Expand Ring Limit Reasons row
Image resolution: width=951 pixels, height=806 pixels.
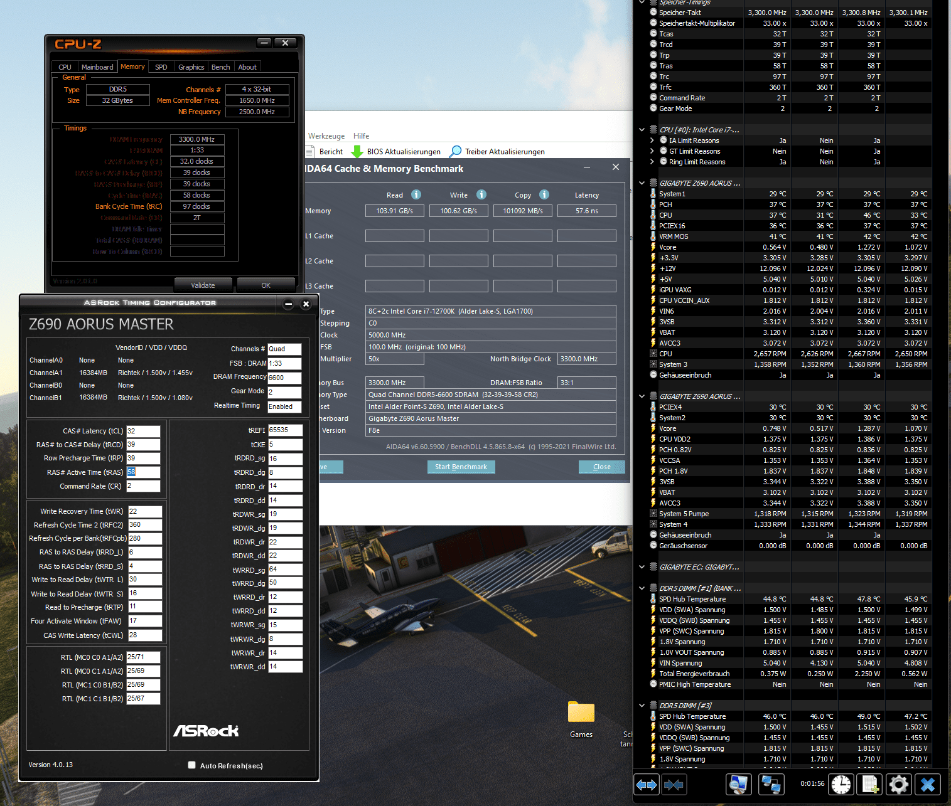click(652, 162)
